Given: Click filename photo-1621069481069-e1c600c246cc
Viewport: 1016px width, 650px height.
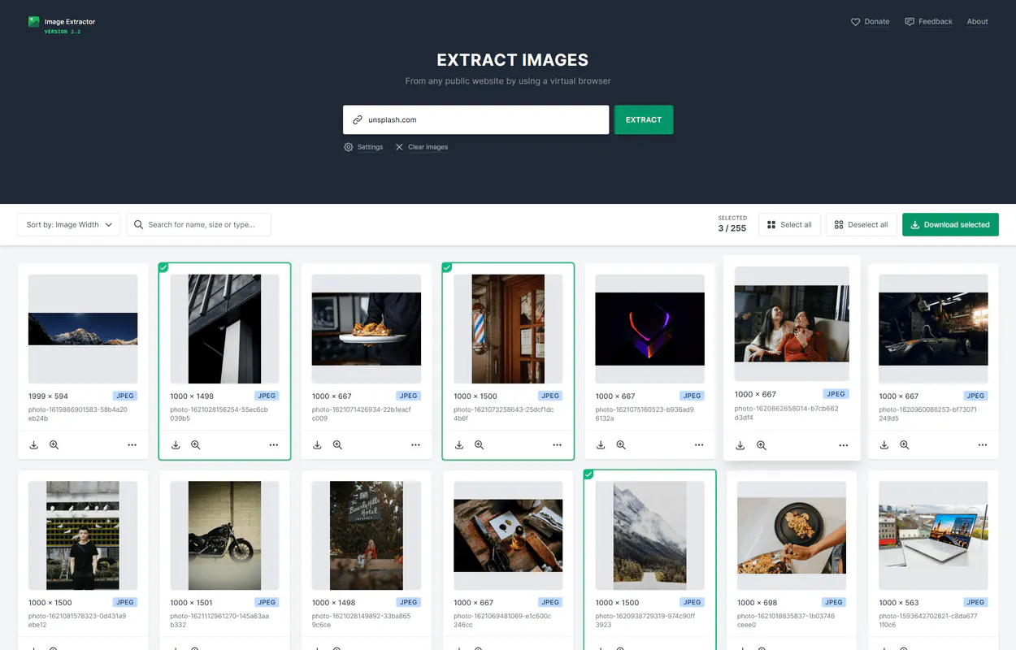Looking at the screenshot, I should 503,621.
